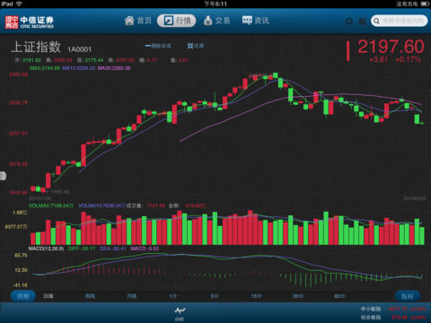Open the 指标 indicator selector button
The width and height of the screenshot is (431, 323).
point(408,296)
